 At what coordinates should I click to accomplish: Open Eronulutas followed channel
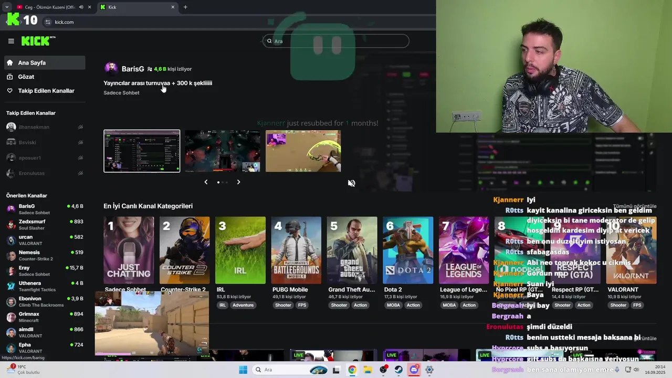pyautogui.click(x=45, y=173)
